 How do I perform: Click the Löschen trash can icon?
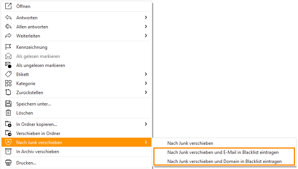(8, 113)
